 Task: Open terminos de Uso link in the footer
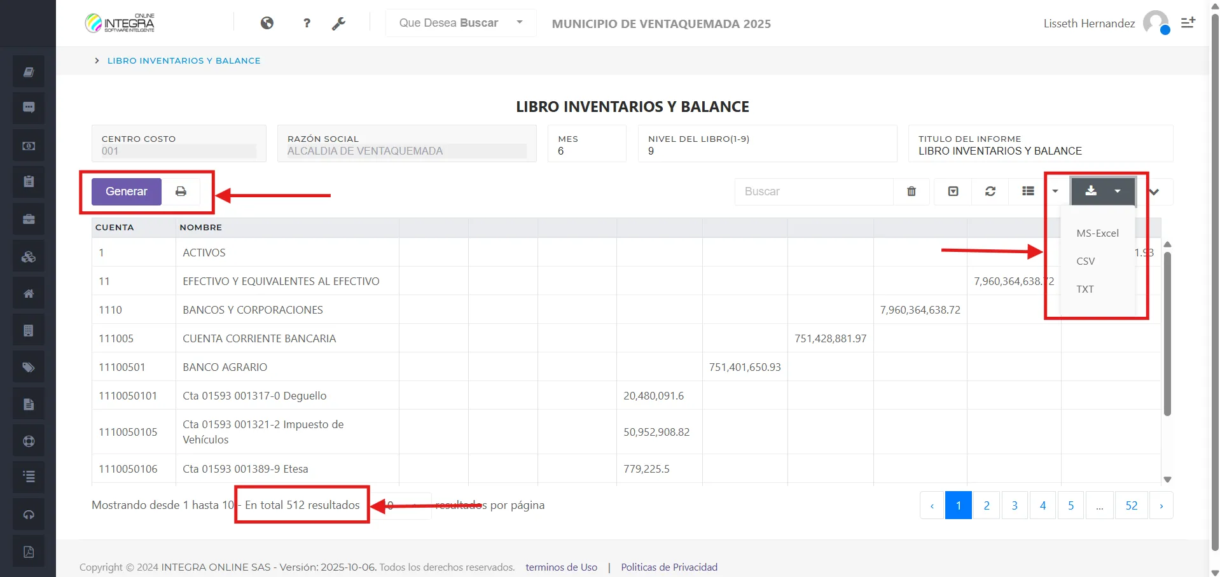[x=561, y=567]
